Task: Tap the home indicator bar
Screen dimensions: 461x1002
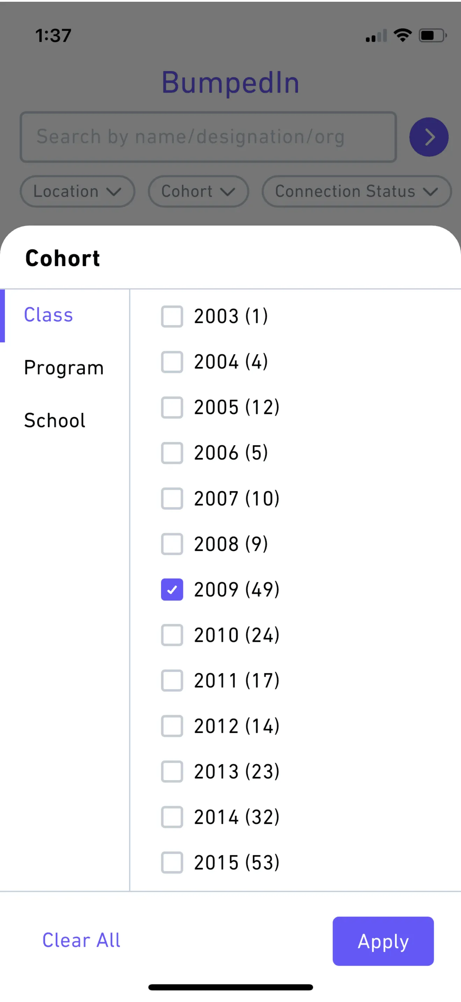Action: [230, 987]
